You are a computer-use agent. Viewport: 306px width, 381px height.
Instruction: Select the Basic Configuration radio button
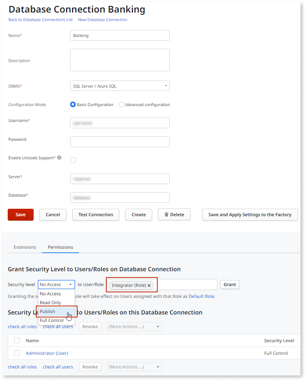[x=73, y=105]
